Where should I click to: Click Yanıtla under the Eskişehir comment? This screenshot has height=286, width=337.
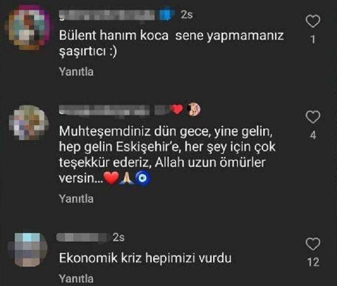click(76, 199)
